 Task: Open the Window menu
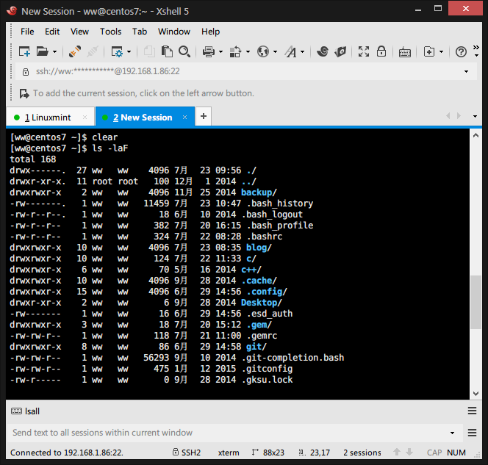(174, 32)
